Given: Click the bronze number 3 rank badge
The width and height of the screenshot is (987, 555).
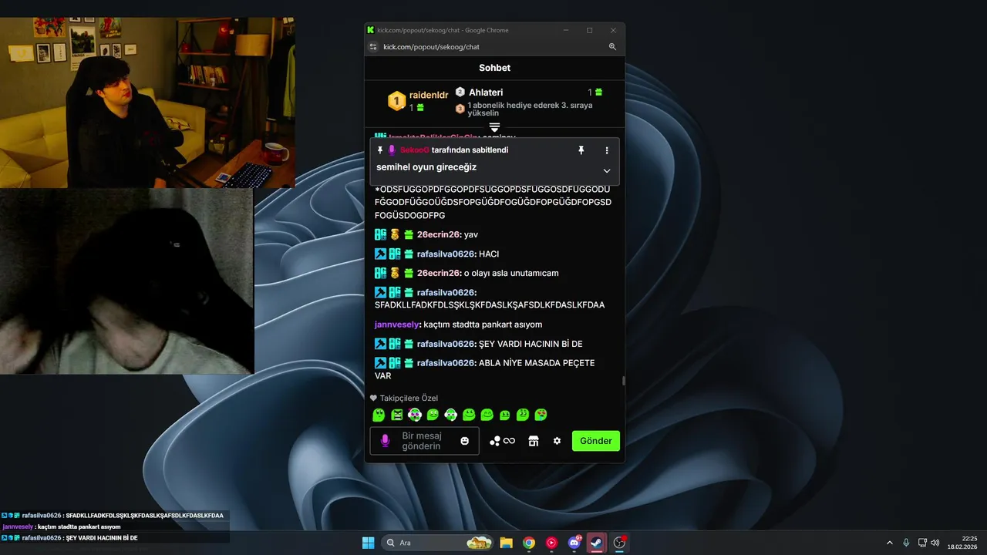Looking at the screenshot, I should tap(460, 109).
